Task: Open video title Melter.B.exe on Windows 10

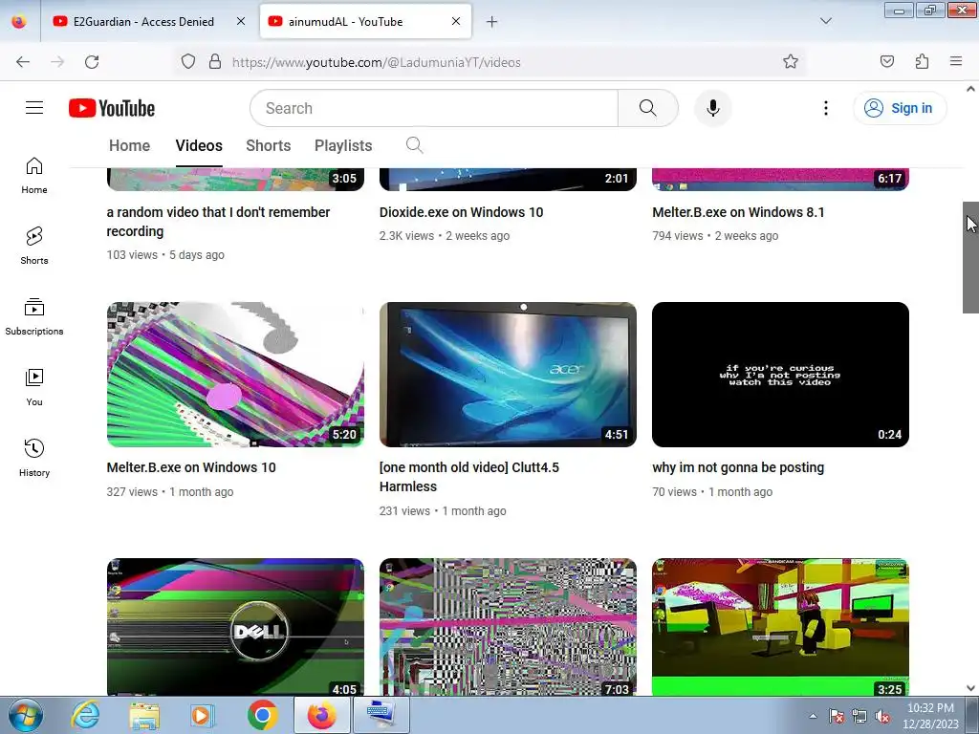Action: pos(191,467)
